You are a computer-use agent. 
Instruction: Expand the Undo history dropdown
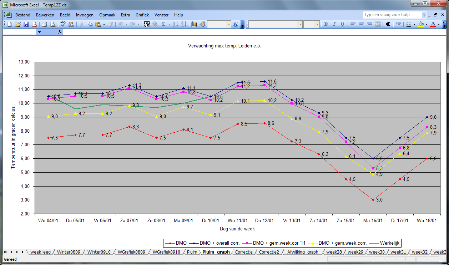coord(127,24)
